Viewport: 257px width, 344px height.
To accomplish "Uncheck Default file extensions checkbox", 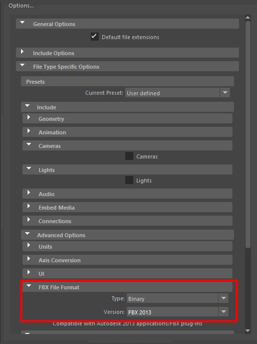I will point(94,37).
